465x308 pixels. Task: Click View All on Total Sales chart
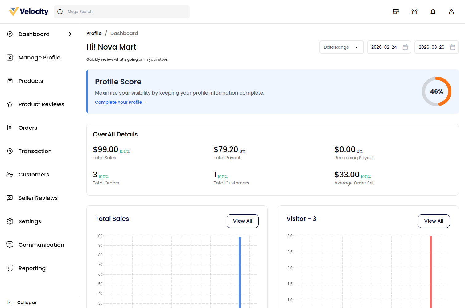tap(242, 221)
